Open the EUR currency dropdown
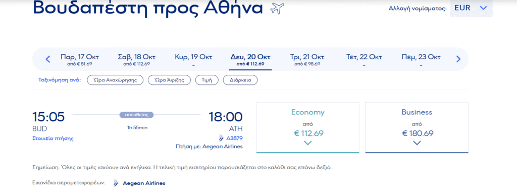Image resolution: width=517 pixels, height=193 pixels. pyautogui.click(x=471, y=8)
